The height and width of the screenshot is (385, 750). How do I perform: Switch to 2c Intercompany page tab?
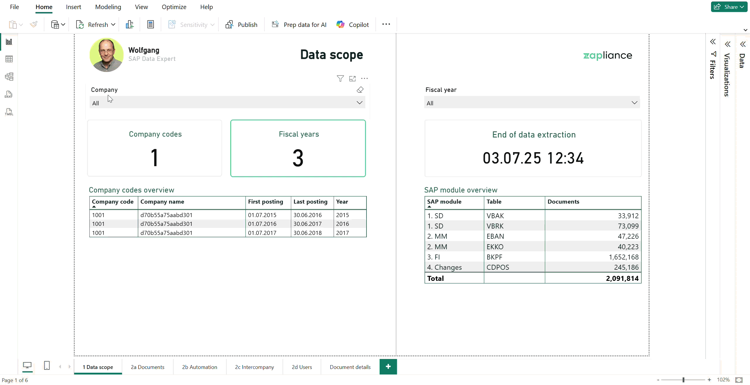coord(254,367)
